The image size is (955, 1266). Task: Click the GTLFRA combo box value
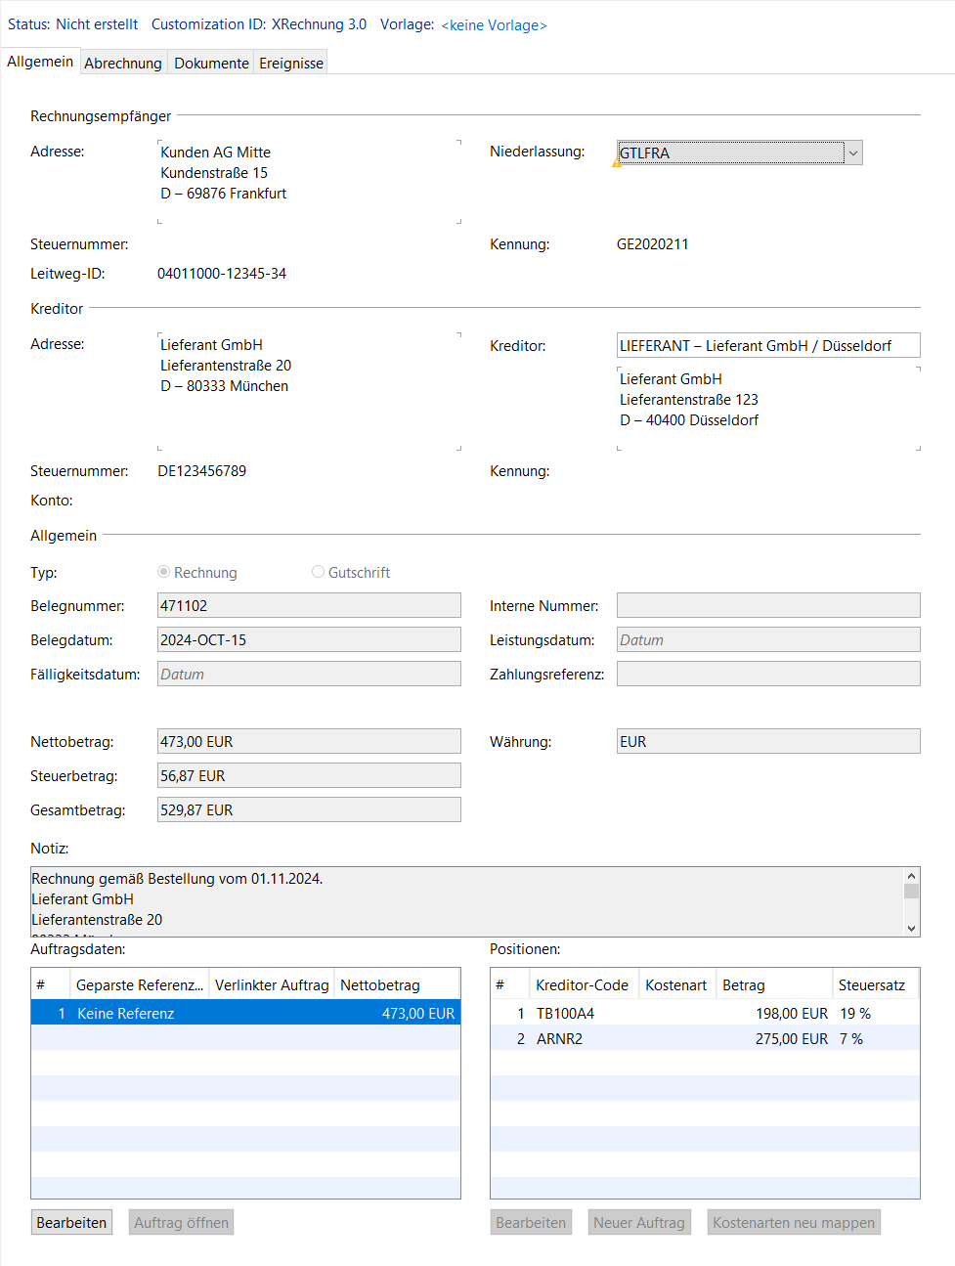(x=730, y=153)
